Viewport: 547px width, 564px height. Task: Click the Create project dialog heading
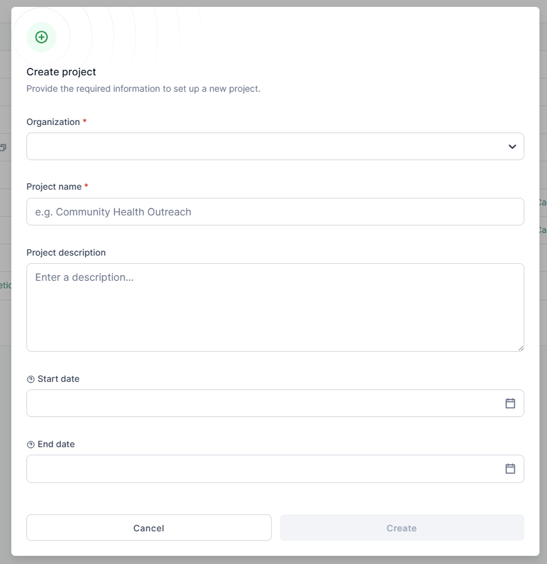pos(61,72)
